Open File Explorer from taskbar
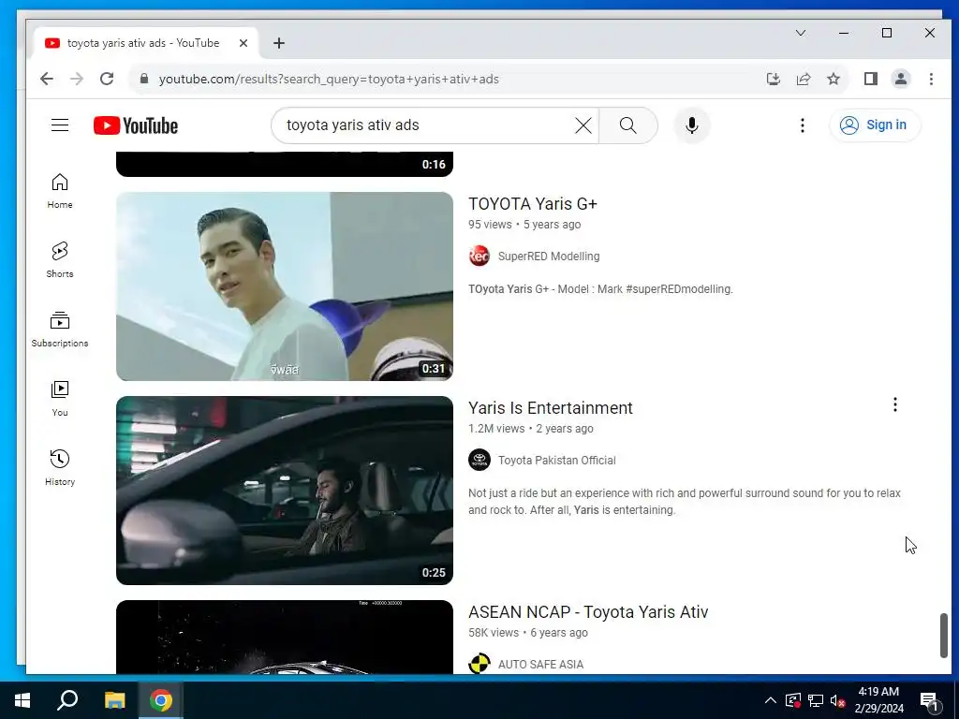 pyautogui.click(x=114, y=700)
